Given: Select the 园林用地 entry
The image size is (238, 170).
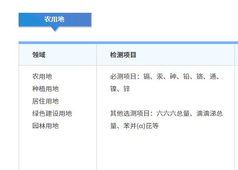Looking at the screenshot, I should pyautogui.click(x=46, y=126).
